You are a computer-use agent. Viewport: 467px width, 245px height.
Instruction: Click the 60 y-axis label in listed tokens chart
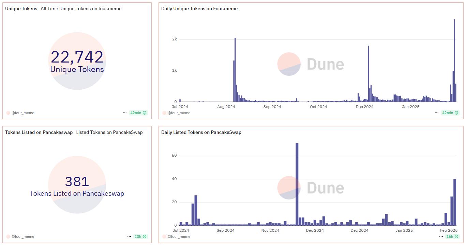pos(175,155)
